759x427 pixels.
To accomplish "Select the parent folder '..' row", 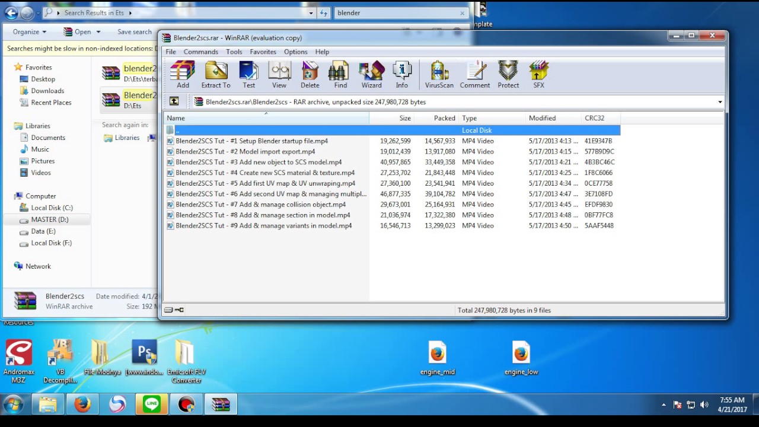I will [x=392, y=130].
